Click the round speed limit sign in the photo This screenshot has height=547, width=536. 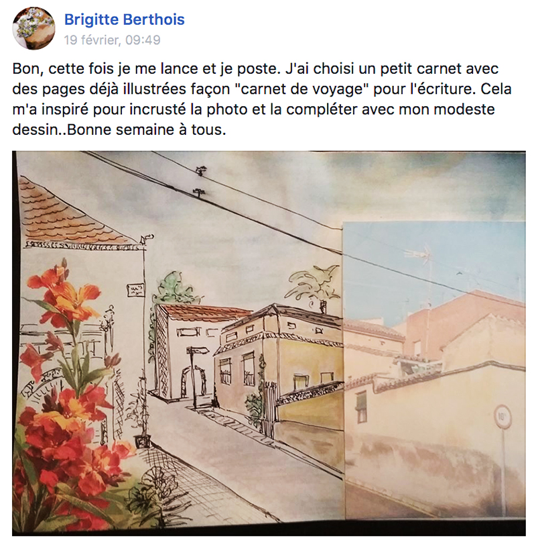pyautogui.click(x=502, y=417)
